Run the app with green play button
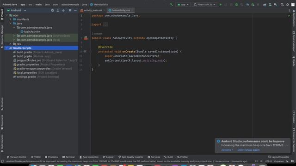This screenshot has height=166, width=296. click(220, 5)
